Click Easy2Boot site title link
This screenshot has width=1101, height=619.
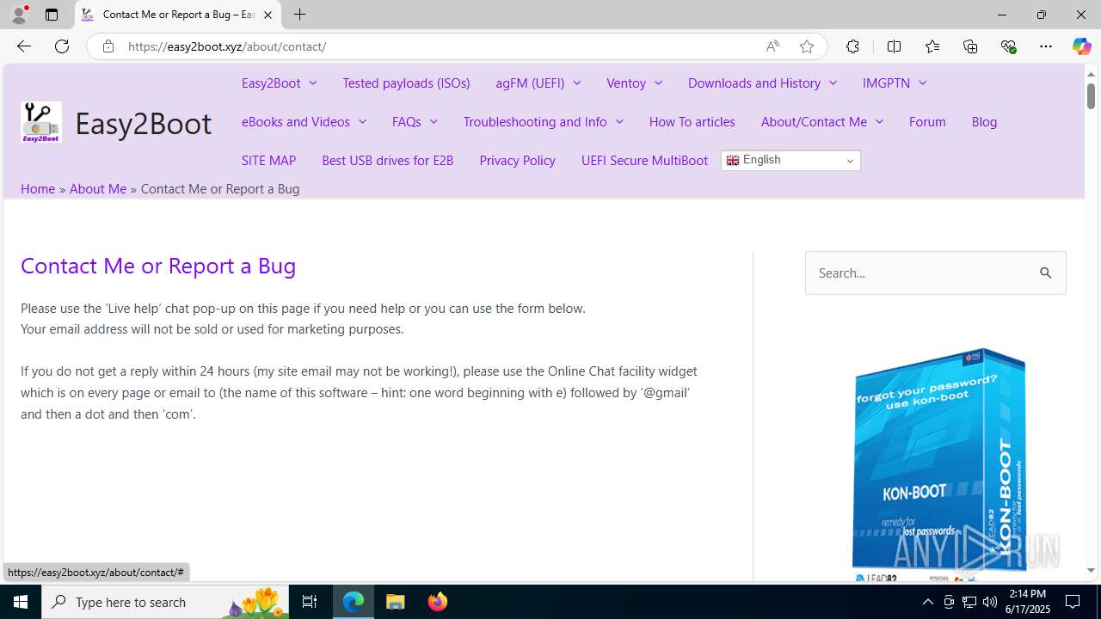(143, 123)
